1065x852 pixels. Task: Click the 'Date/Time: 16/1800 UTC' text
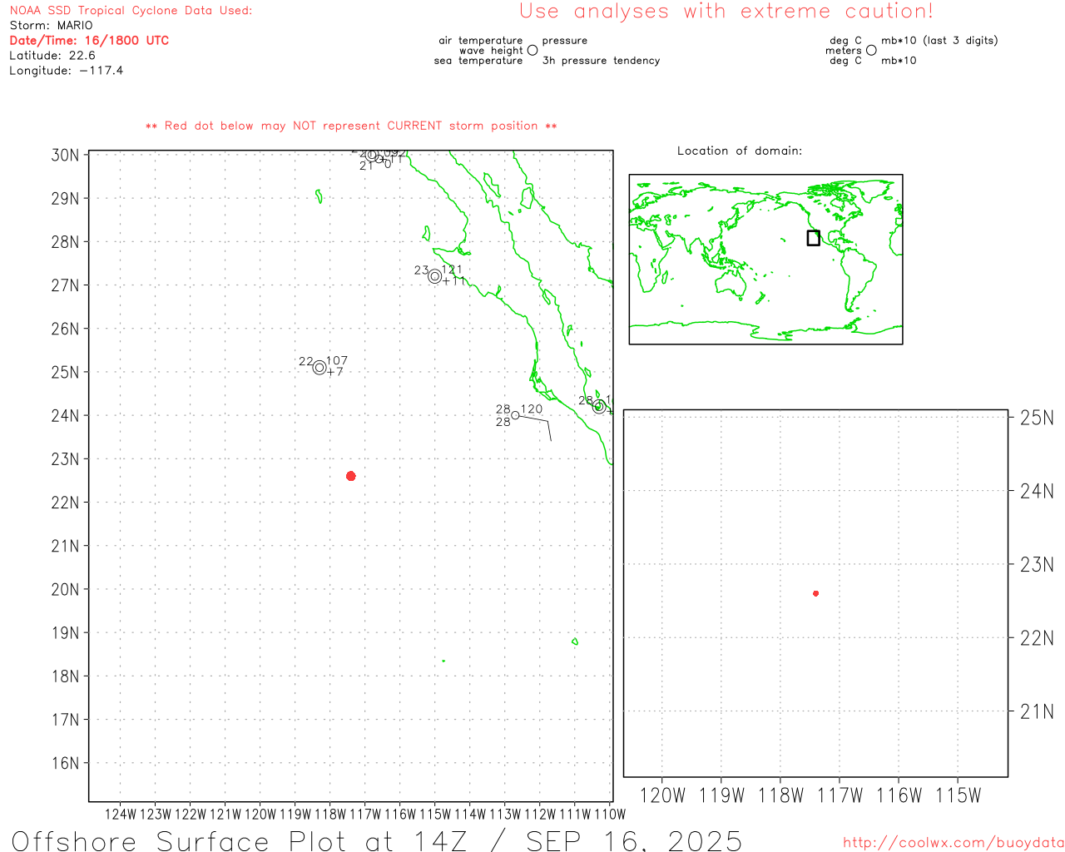[89, 40]
